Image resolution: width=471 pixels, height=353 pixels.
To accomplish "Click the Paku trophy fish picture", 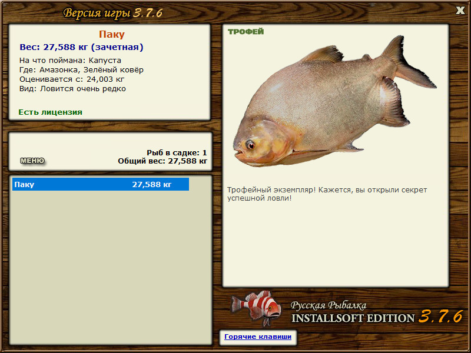I will point(334,101).
